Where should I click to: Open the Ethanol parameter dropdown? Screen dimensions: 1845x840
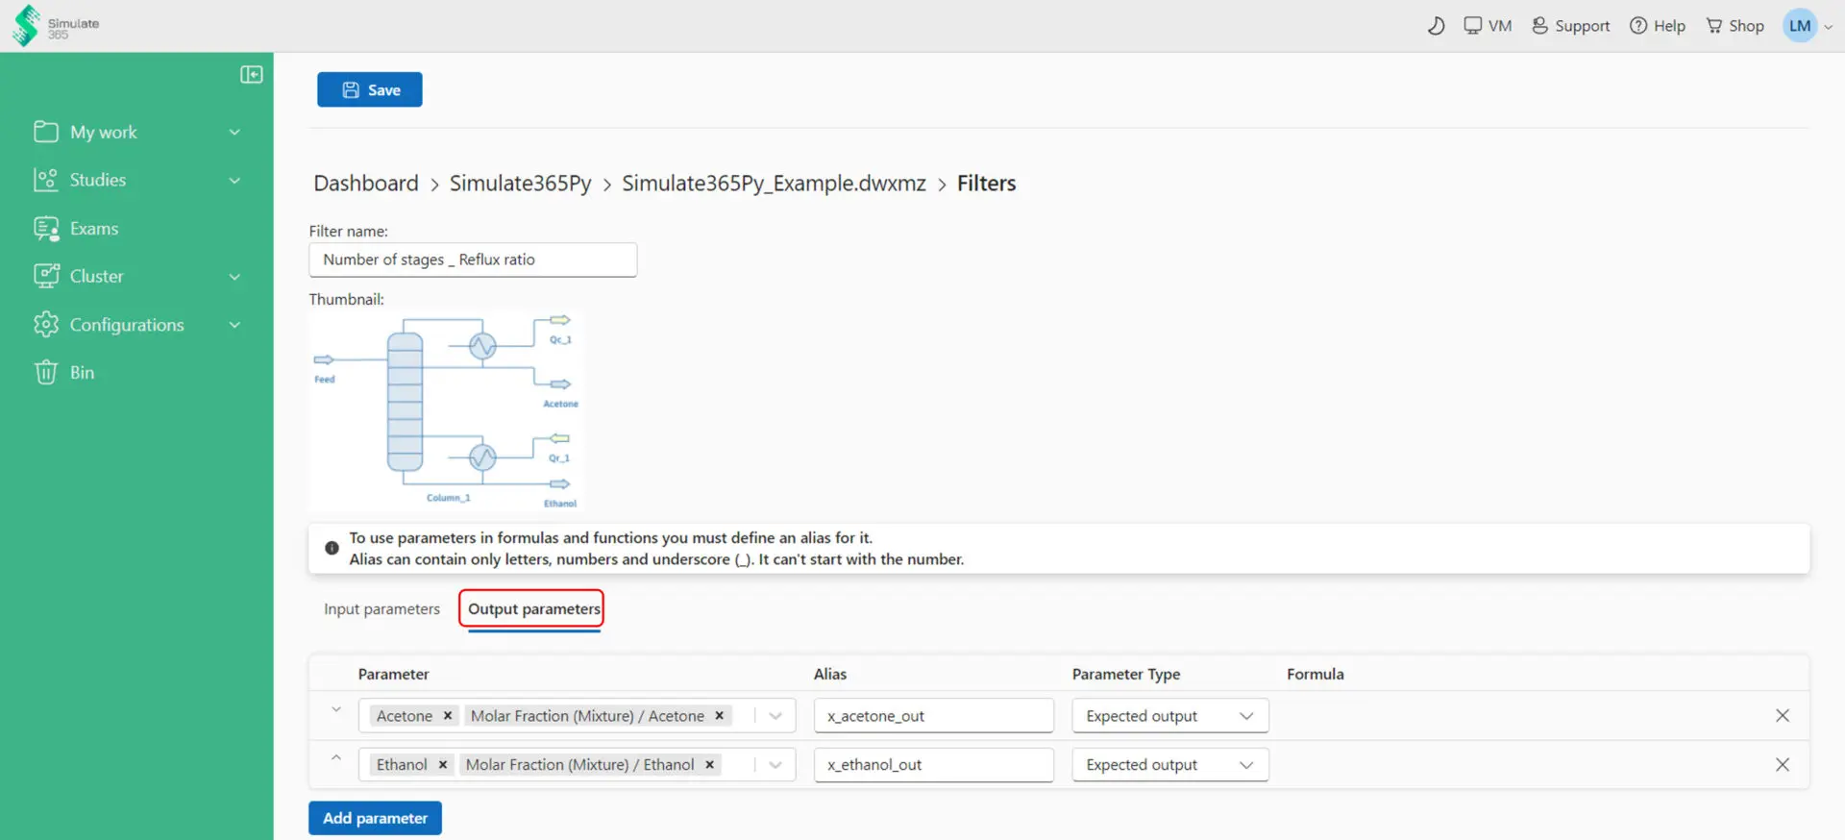click(x=775, y=765)
